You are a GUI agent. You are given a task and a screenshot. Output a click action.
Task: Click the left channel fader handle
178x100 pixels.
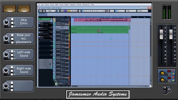(x=161, y=34)
